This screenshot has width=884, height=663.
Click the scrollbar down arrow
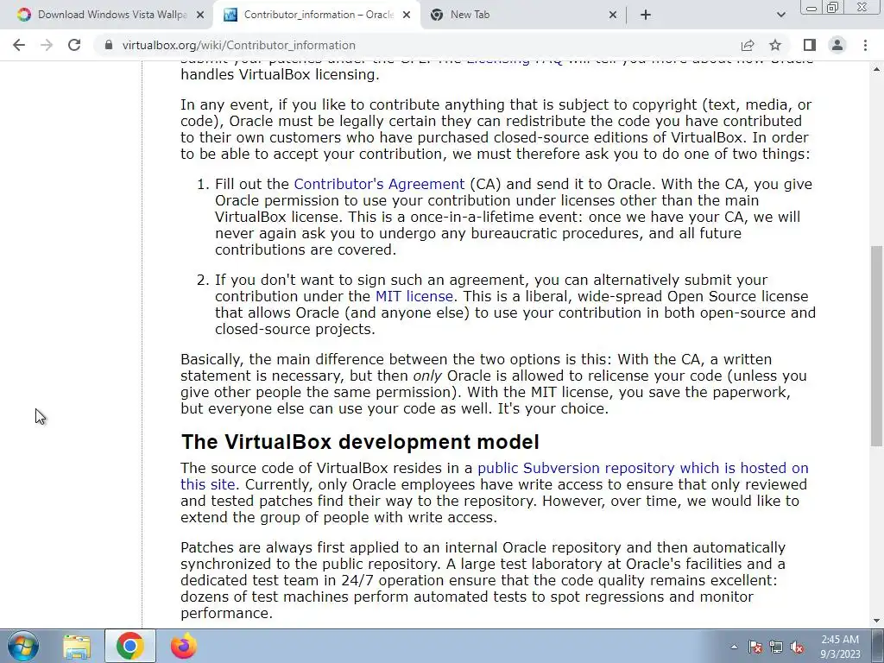click(877, 621)
